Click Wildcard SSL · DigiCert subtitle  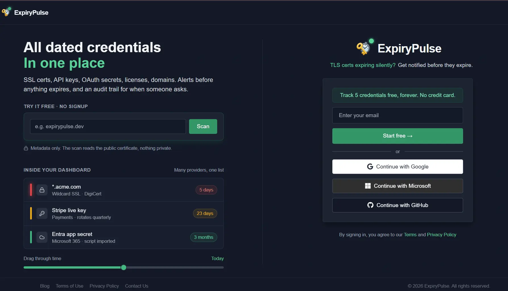coord(76,194)
